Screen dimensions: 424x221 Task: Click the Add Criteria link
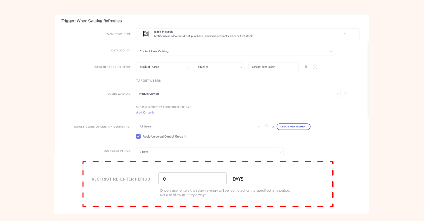(145, 113)
